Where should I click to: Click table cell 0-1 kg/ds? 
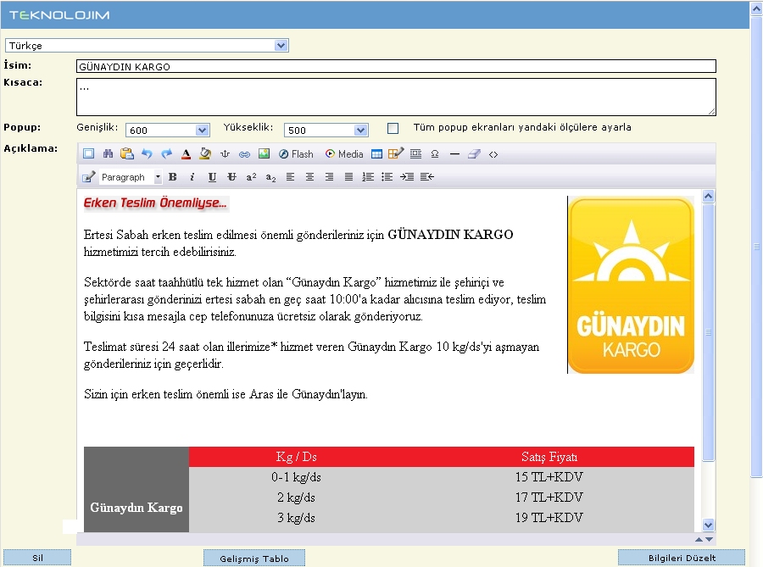296,477
